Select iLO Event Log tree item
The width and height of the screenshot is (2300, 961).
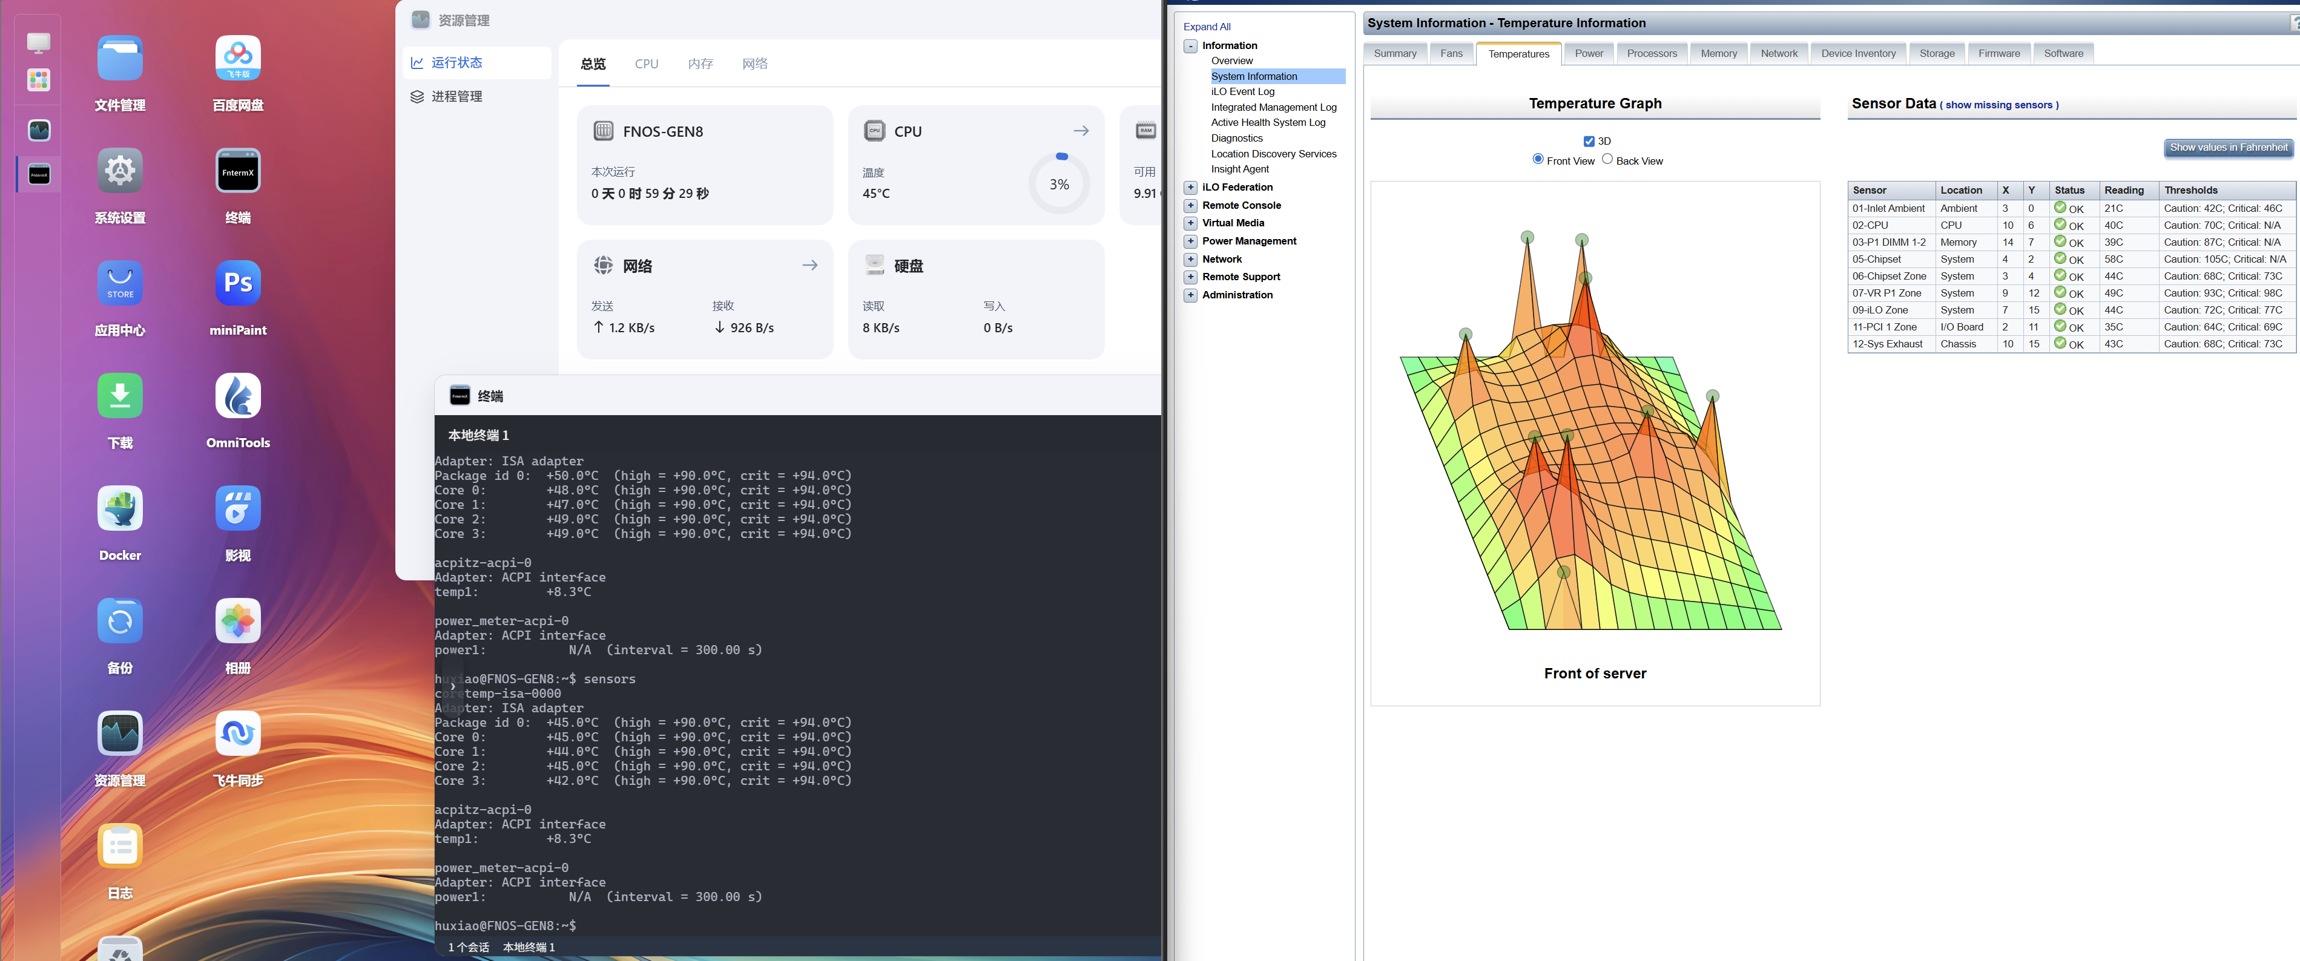1242,92
